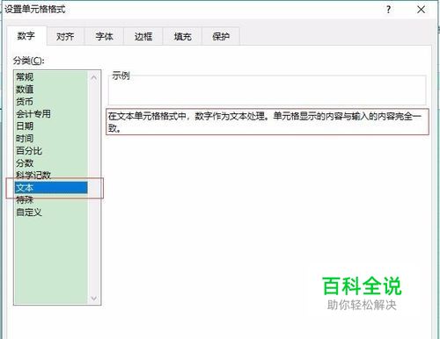This screenshot has width=440, height=339.
Task: Select the 日期 category
Action: coord(51,126)
